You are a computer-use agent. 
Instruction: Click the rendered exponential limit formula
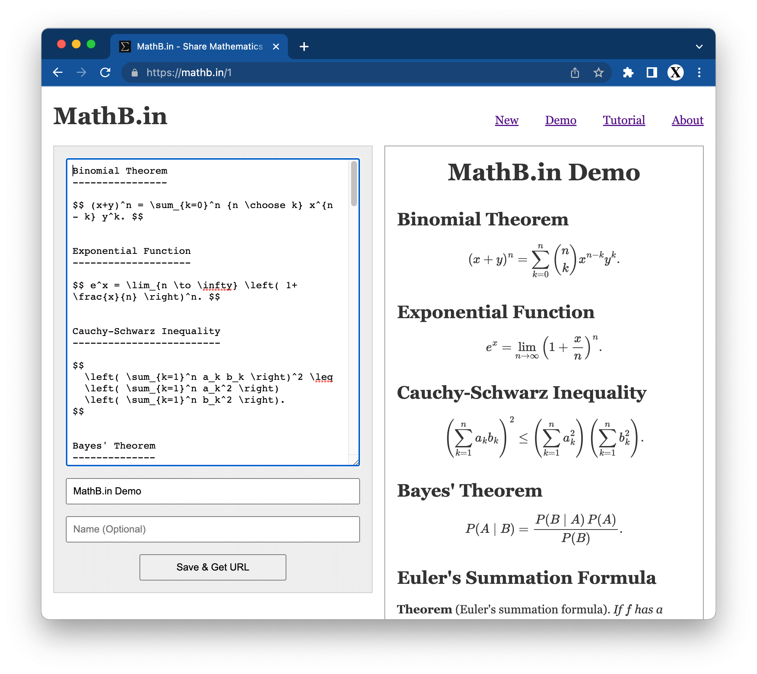pos(544,347)
